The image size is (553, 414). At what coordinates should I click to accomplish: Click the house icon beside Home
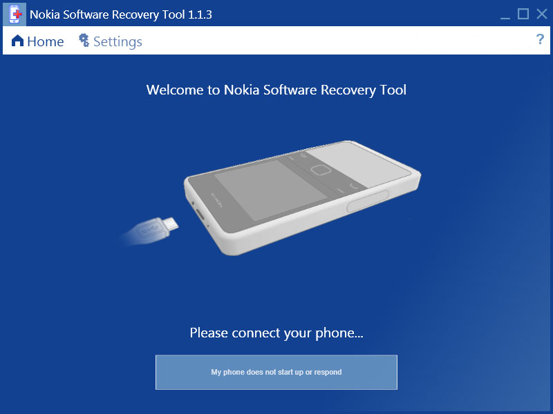[x=17, y=41]
